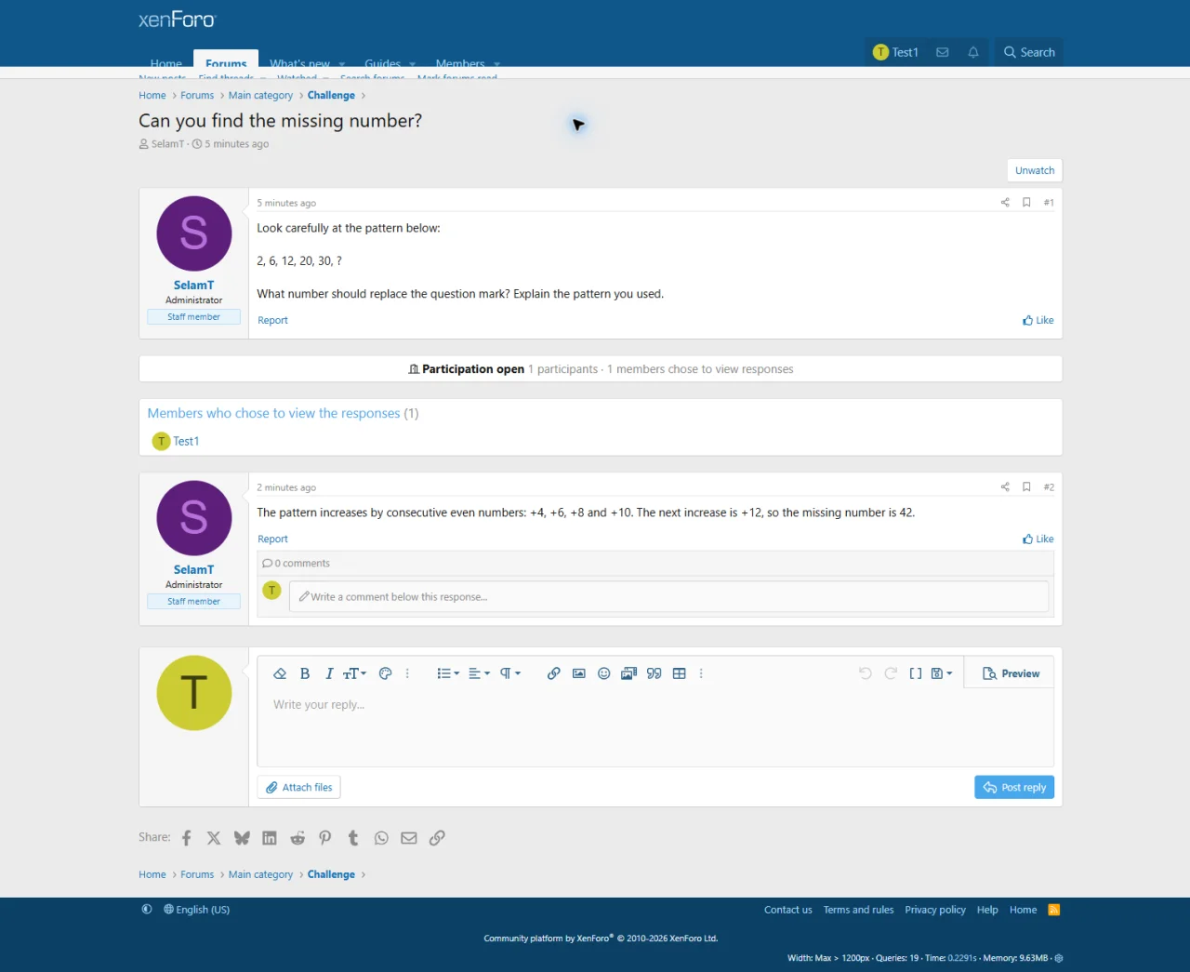1190x972 pixels.
Task: Toggle style variation icon in footer
Action: coord(147,910)
